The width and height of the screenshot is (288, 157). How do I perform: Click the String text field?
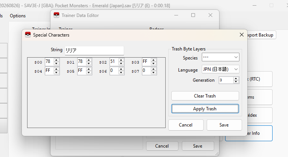(94, 50)
